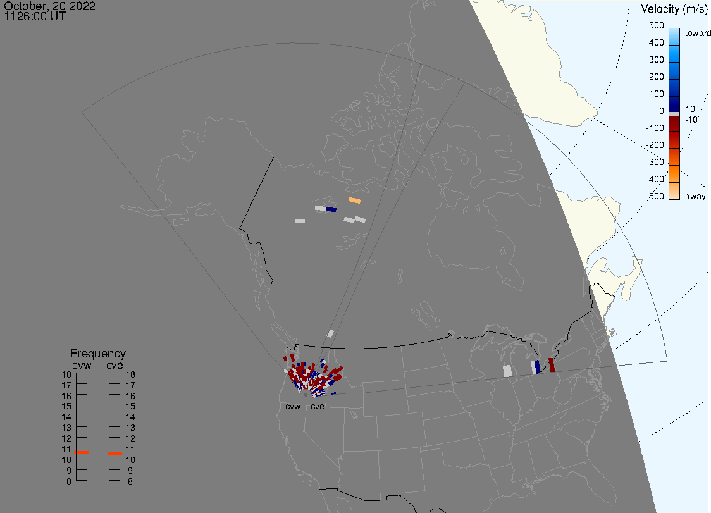Click the top 18 MHz cell of cvw bar
This screenshot has height=513, width=711.
click(x=82, y=378)
